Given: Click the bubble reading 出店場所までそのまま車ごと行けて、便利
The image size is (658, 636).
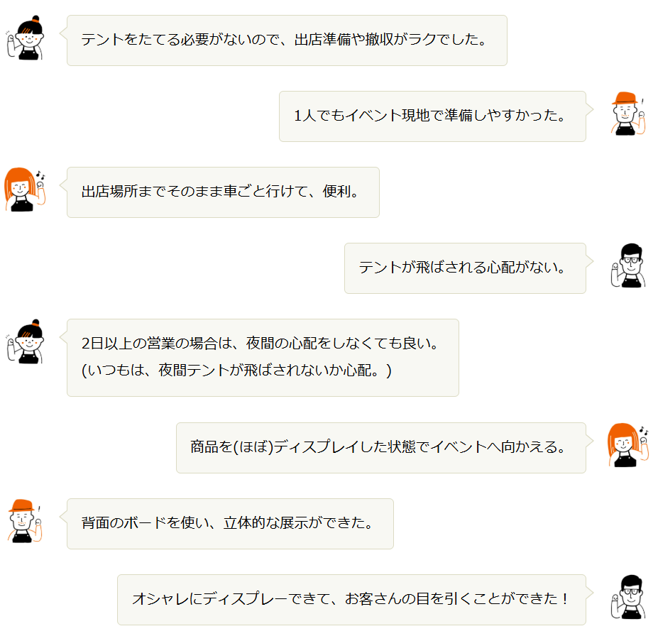Looking at the screenshot, I should [223, 192].
